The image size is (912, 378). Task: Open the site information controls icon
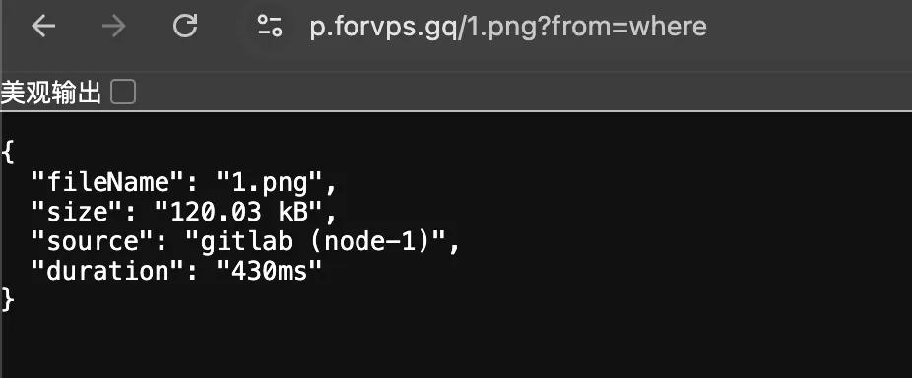(270, 27)
